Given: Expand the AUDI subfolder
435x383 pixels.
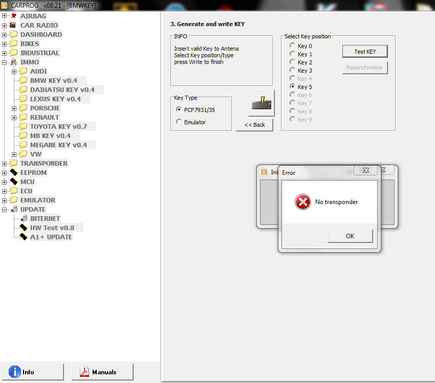Looking at the screenshot, I should [x=14, y=72].
